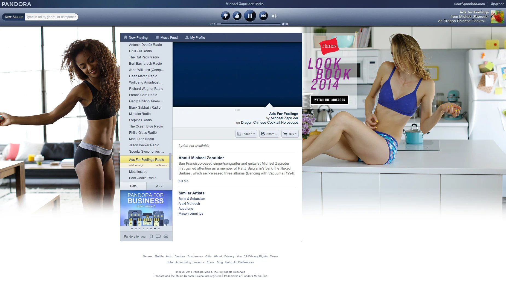The image size is (506, 299).
Task: Click Watch the Lookbook ad button
Action: (x=329, y=100)
